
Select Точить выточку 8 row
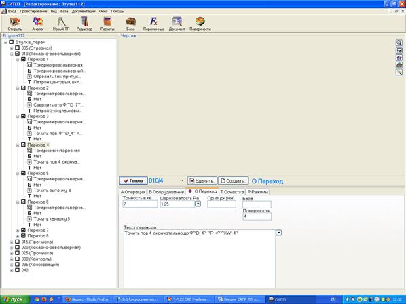49,190
